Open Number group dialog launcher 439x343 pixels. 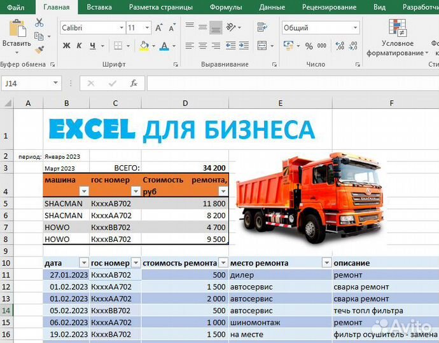[x=358, y=65]
